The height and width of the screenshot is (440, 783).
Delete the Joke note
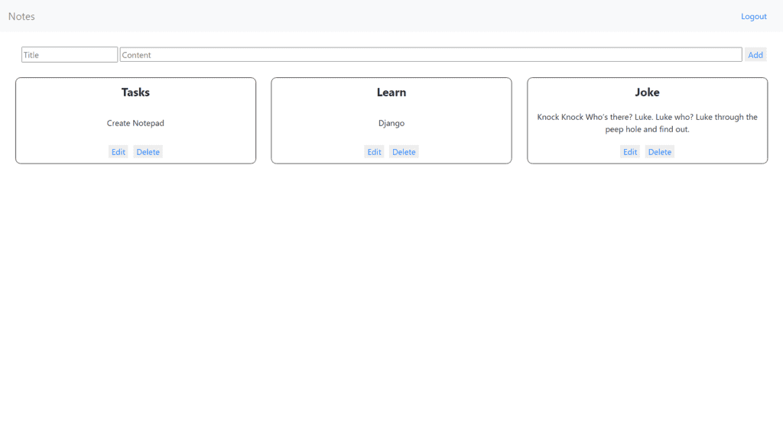click(x=660, y=152)
